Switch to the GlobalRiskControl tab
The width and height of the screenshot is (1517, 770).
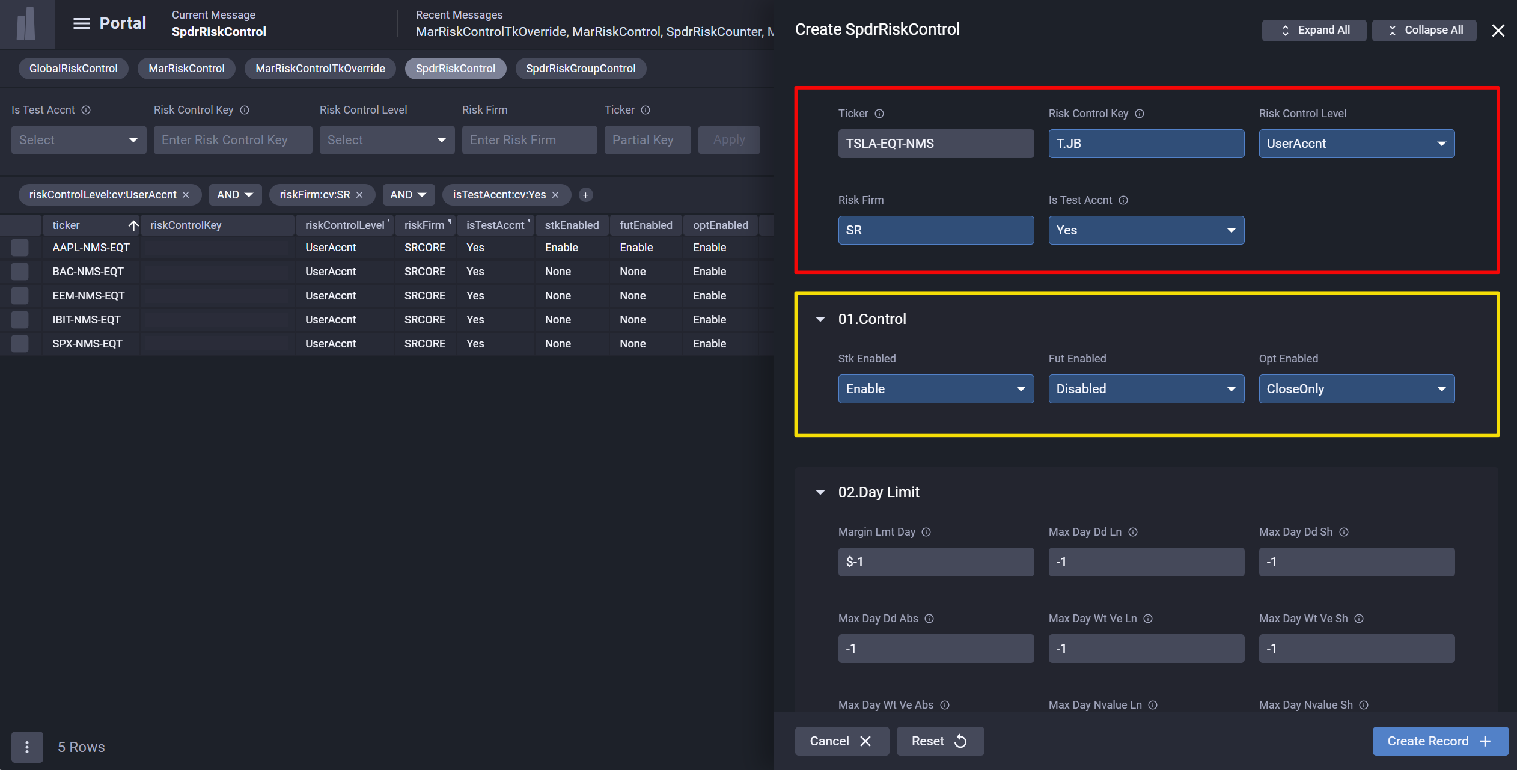73,68
